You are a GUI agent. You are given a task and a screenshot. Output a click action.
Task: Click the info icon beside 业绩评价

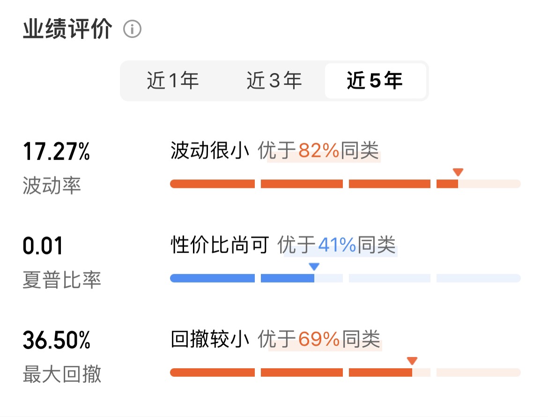pos(132,29)
